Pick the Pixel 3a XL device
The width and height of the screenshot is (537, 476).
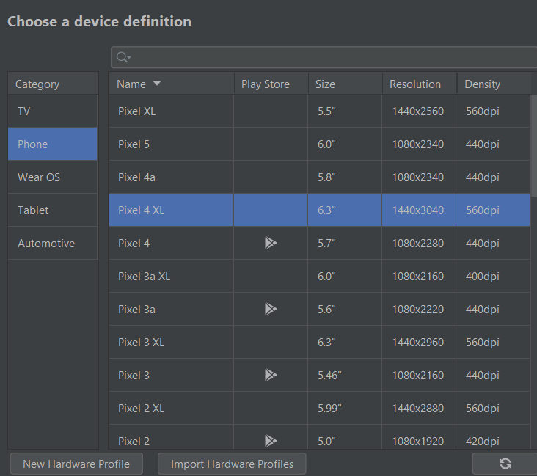[x=172, y=276]
